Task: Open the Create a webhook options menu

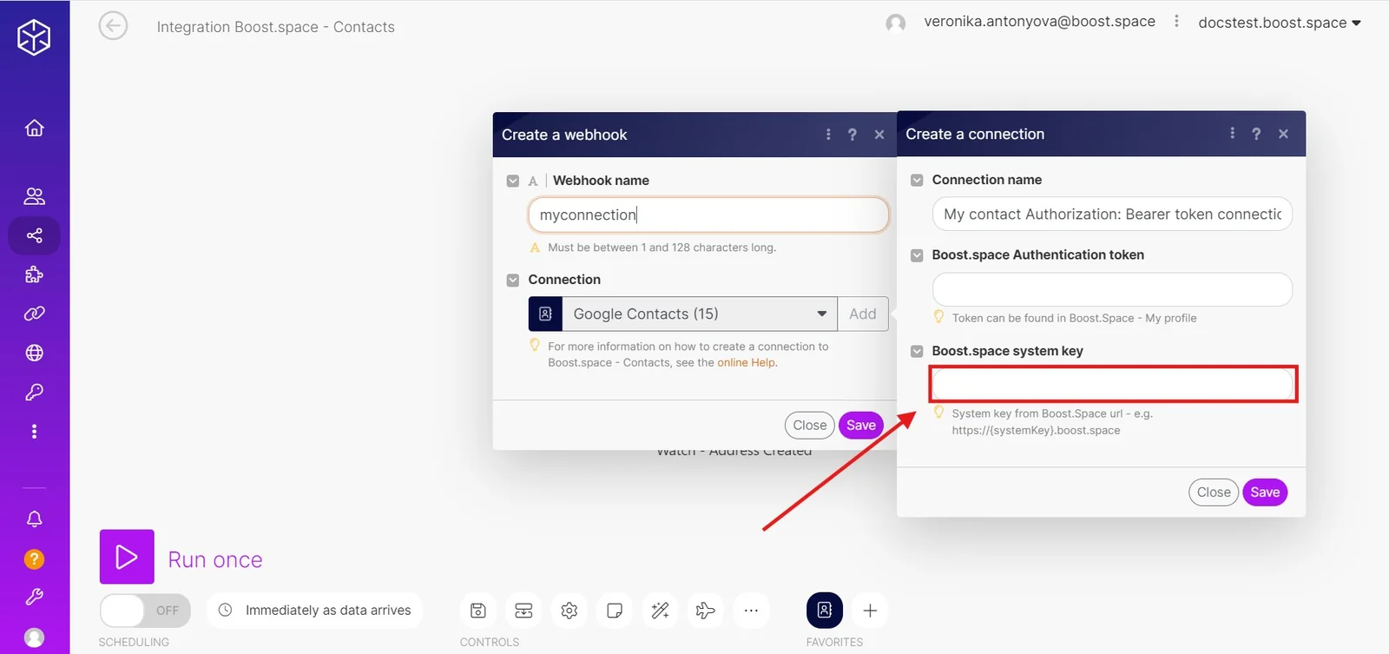Action: tap(828, 135)
